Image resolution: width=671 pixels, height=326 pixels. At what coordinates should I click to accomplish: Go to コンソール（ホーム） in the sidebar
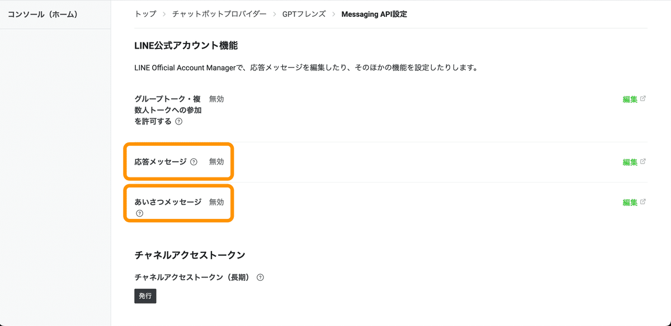[x=42, y=14]
